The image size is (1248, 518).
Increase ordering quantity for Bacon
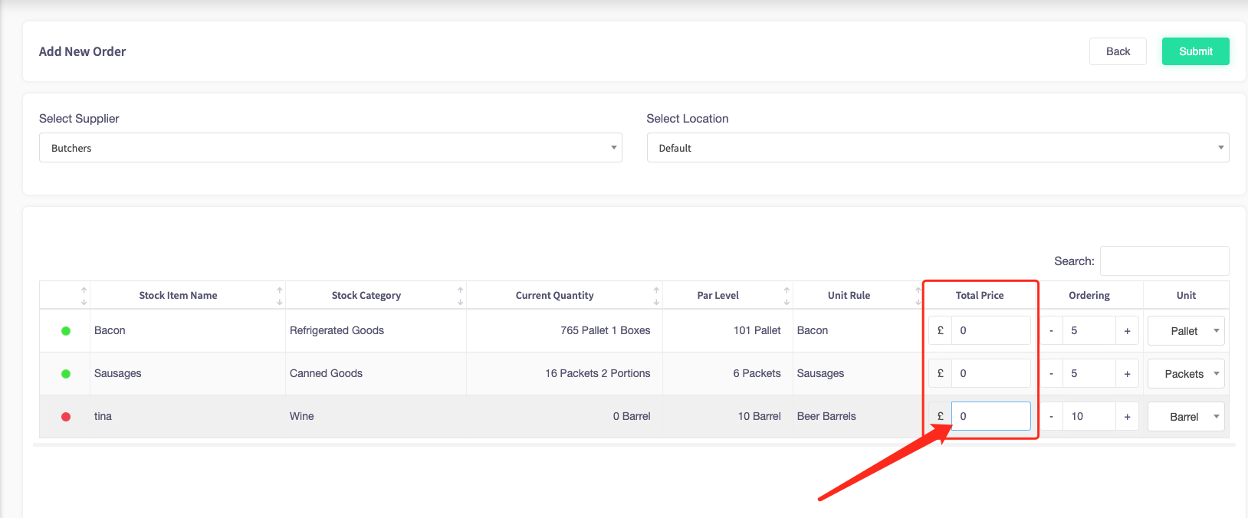[x=1127, y=330]
